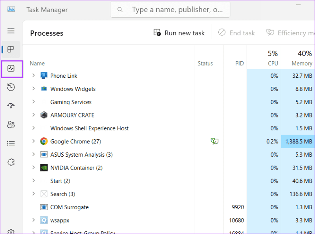Click the Task Manager app logo
The image size is (315, 234).
[11, 9]
